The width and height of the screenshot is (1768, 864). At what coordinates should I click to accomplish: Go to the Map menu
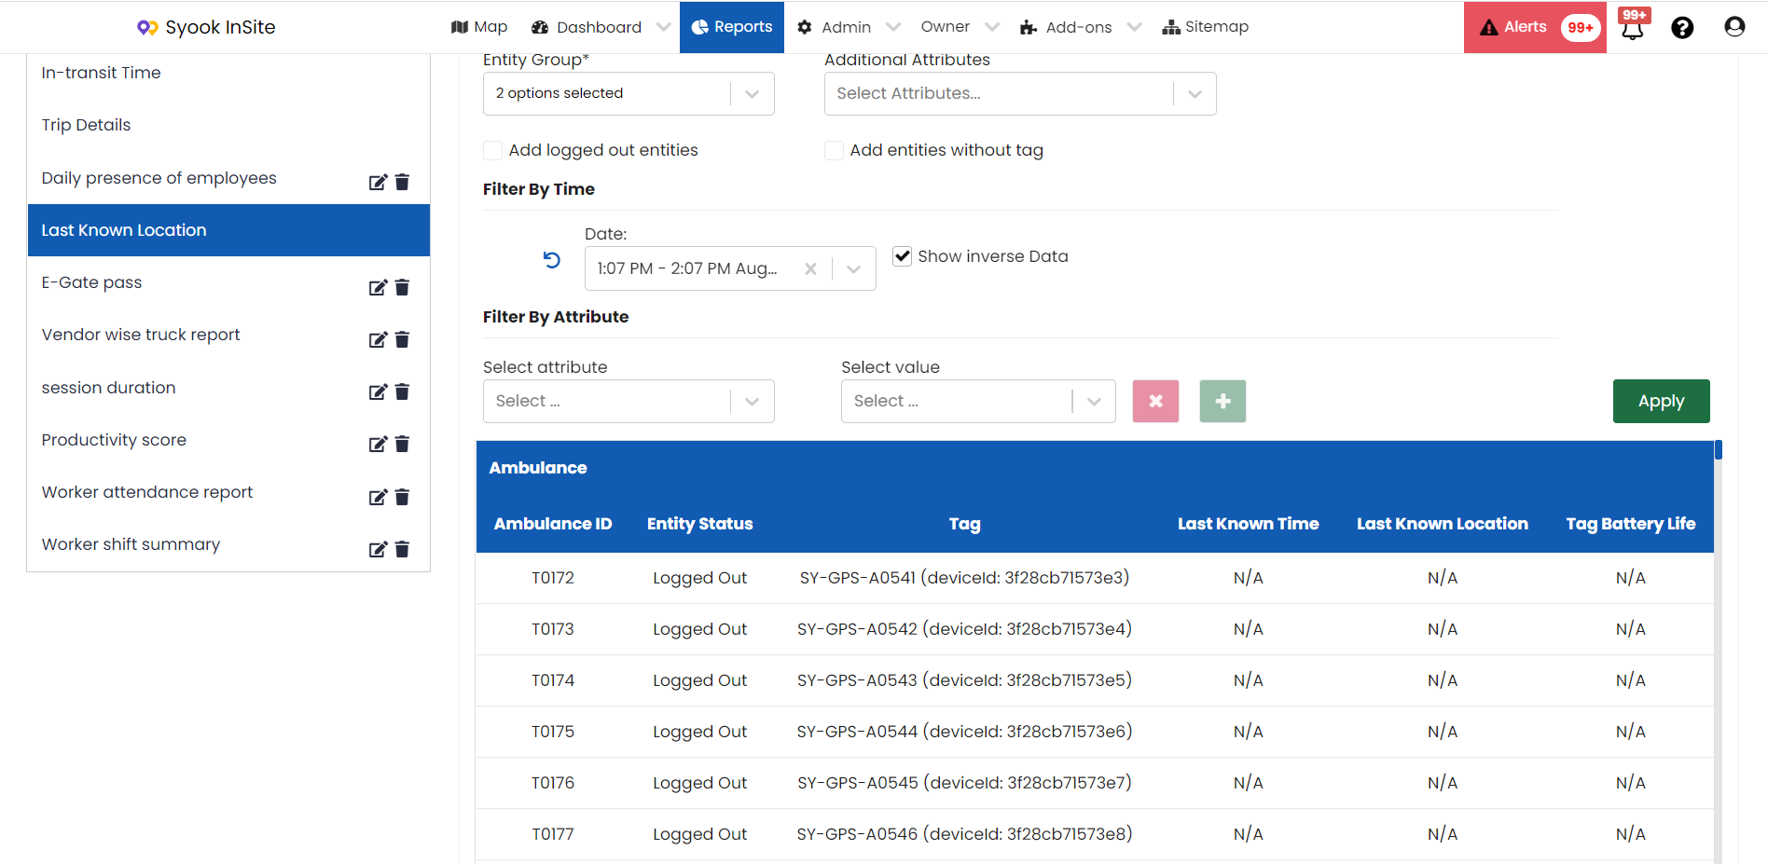pyautogui.click(x=479, y=27)
